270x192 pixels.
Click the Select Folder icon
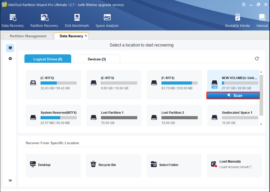[154, 164]
